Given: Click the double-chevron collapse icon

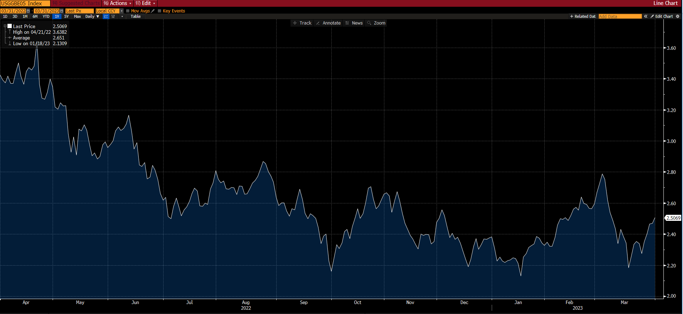Looking at the screenshot, I should 646,16.
